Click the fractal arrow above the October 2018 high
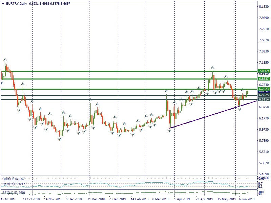 point(5,59)
